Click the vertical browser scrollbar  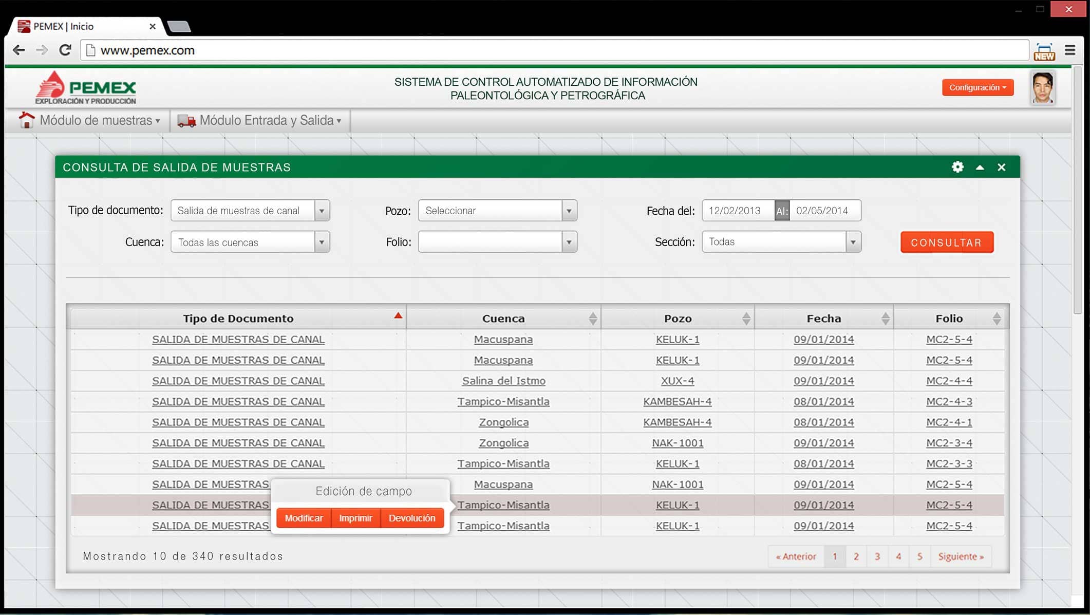[1077, 190]
